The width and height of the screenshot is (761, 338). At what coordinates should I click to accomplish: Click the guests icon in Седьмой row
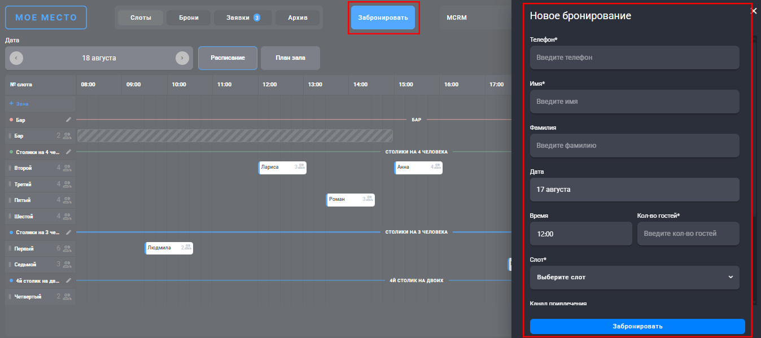click(68, 264)
